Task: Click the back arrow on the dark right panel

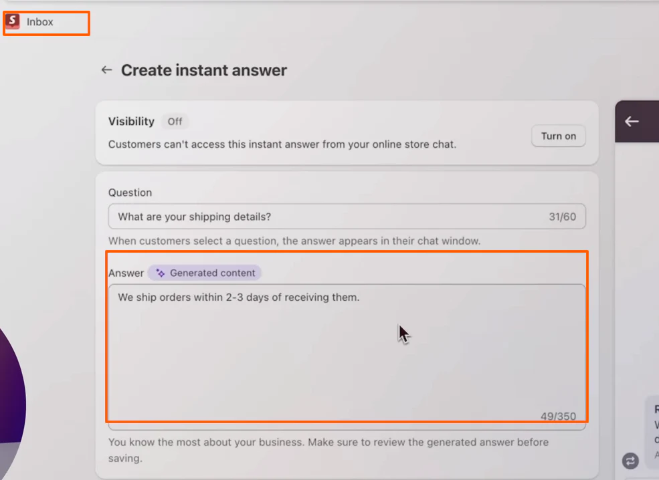Action: point(630,121)
